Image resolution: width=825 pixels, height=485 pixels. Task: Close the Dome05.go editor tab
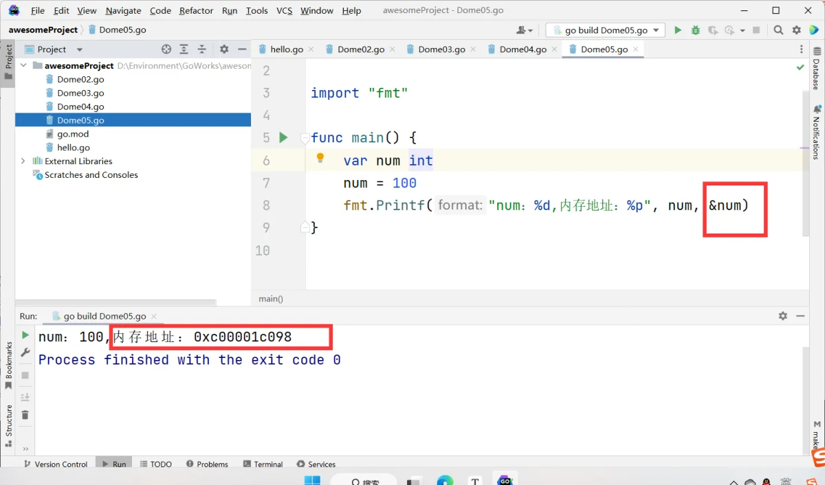636,49
